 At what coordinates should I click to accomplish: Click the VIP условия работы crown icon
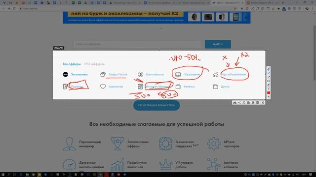coord(165,165)
